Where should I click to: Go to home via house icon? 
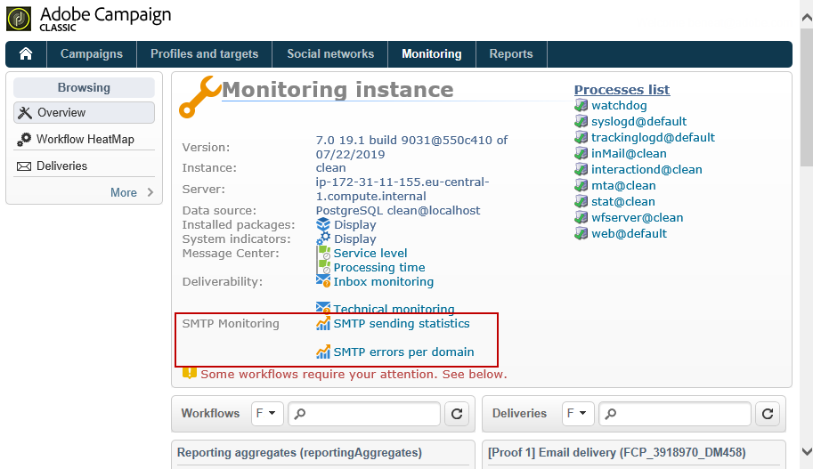coord(26,54)
